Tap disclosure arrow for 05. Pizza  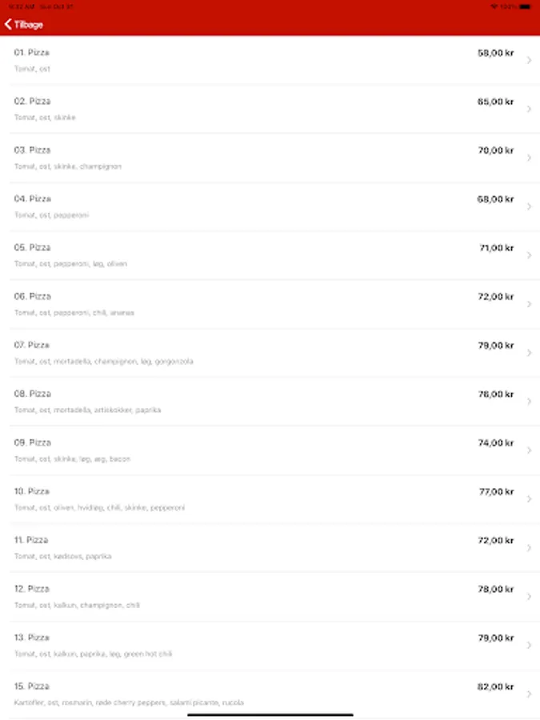click(x=529, y=255)
